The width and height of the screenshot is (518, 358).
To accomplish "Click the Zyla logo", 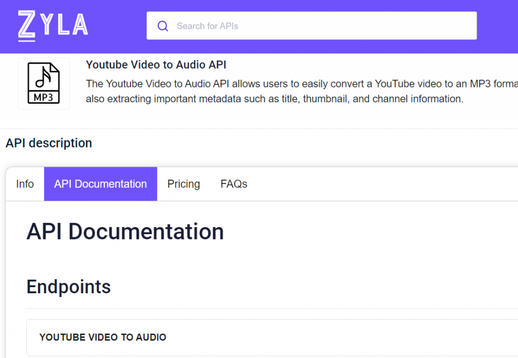I will pyautogui.click(x=53, y=26).
